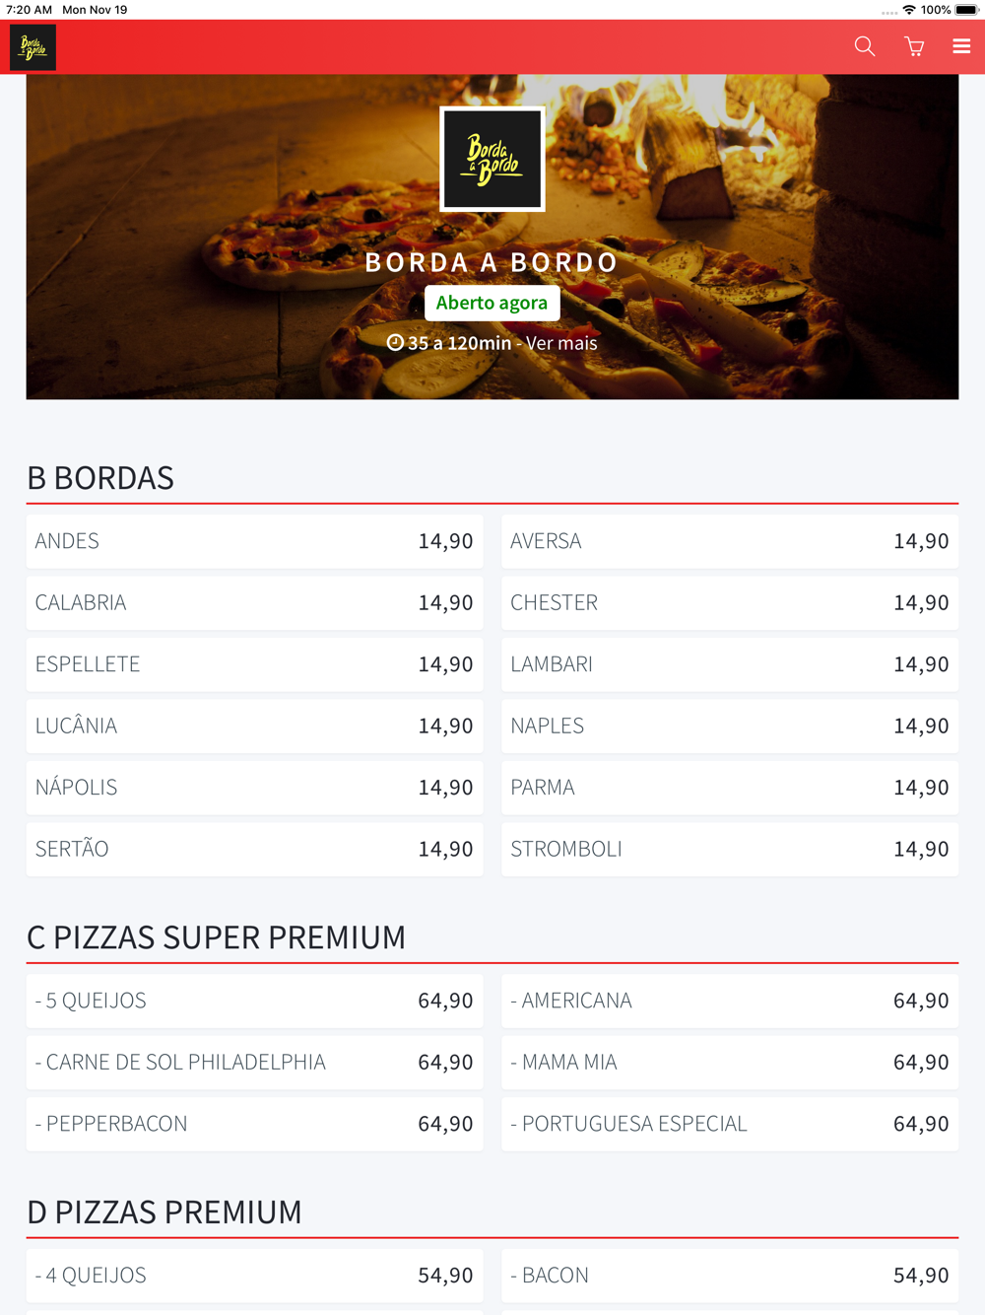
Task: Click the Aberto agora status badge
Action: tap(492, 303)
